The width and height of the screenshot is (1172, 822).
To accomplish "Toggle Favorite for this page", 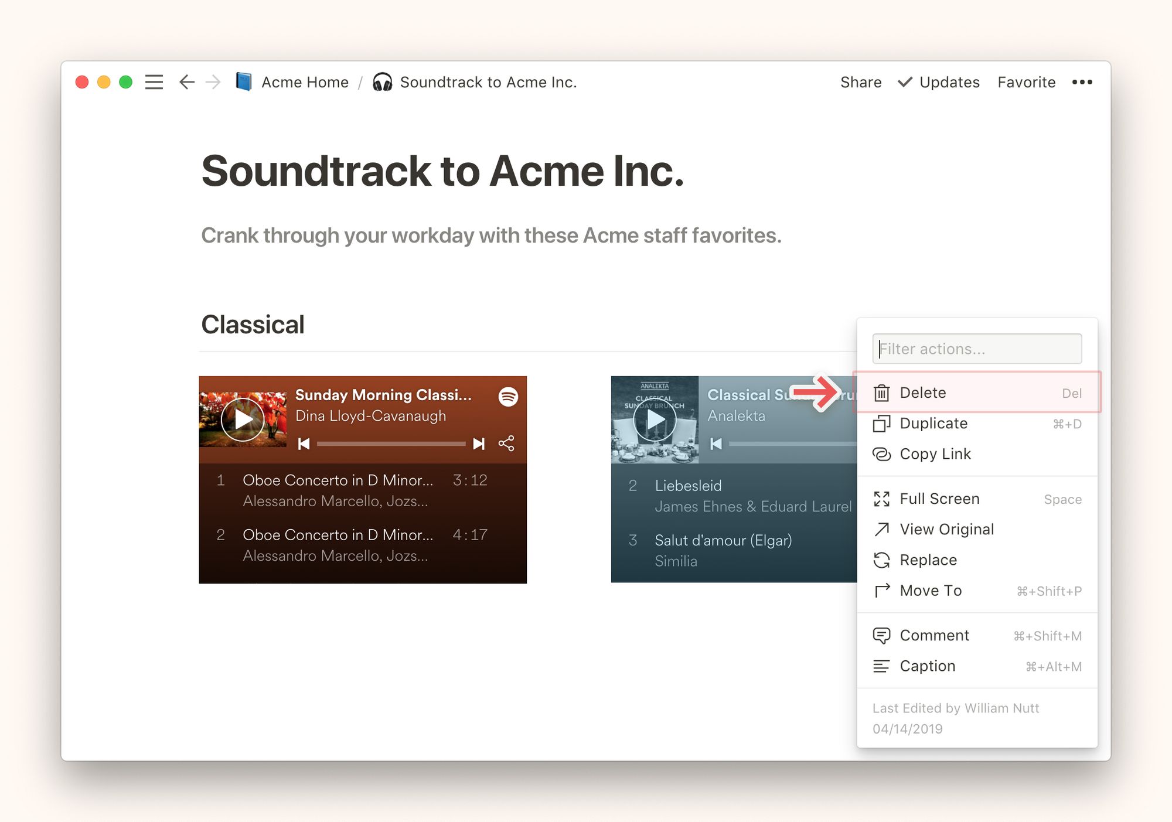I will 1026,82.
